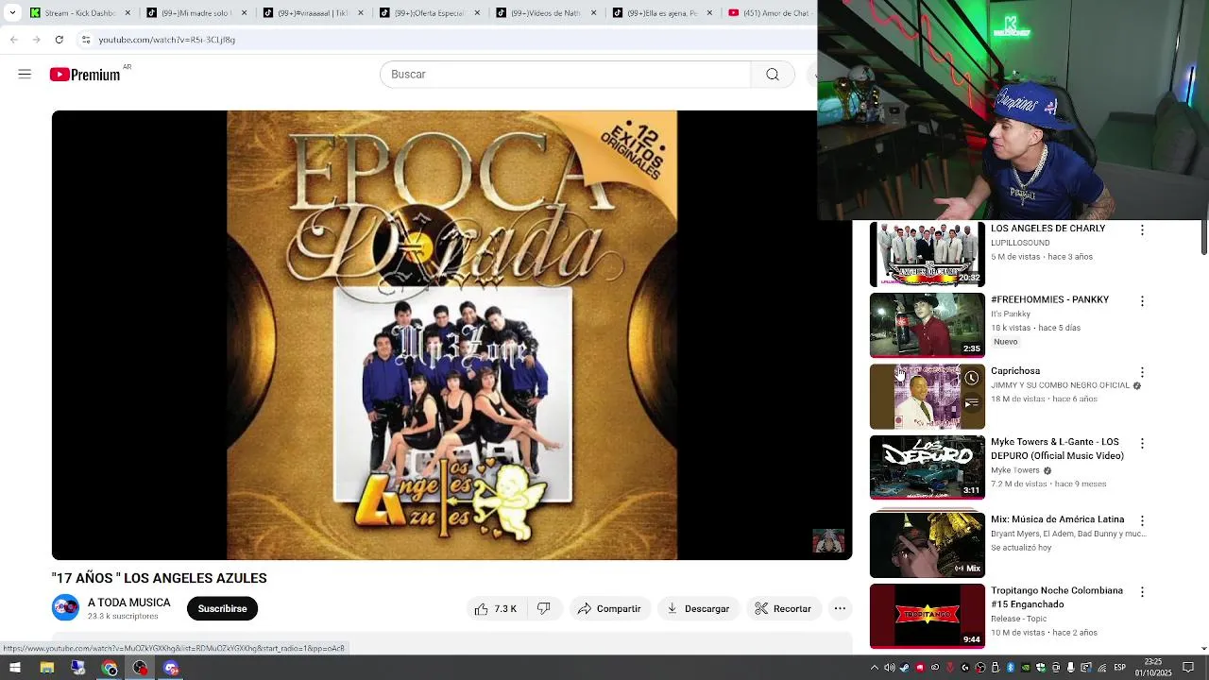
Task: Open the YouTube hamburger guide menu
Action: click(x=25, y=74)
